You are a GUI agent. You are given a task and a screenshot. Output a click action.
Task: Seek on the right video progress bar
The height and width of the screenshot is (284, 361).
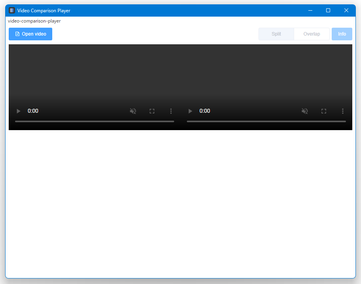coord(266,121)
